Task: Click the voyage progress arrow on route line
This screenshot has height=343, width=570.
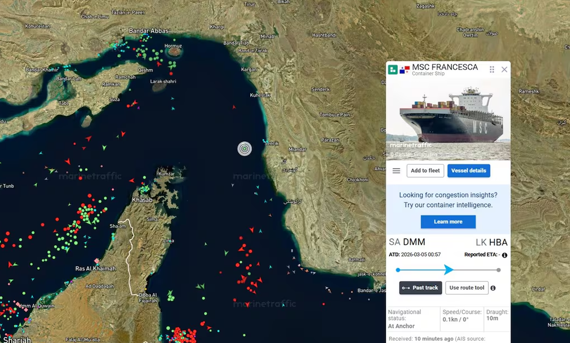Action: [449, 270]
